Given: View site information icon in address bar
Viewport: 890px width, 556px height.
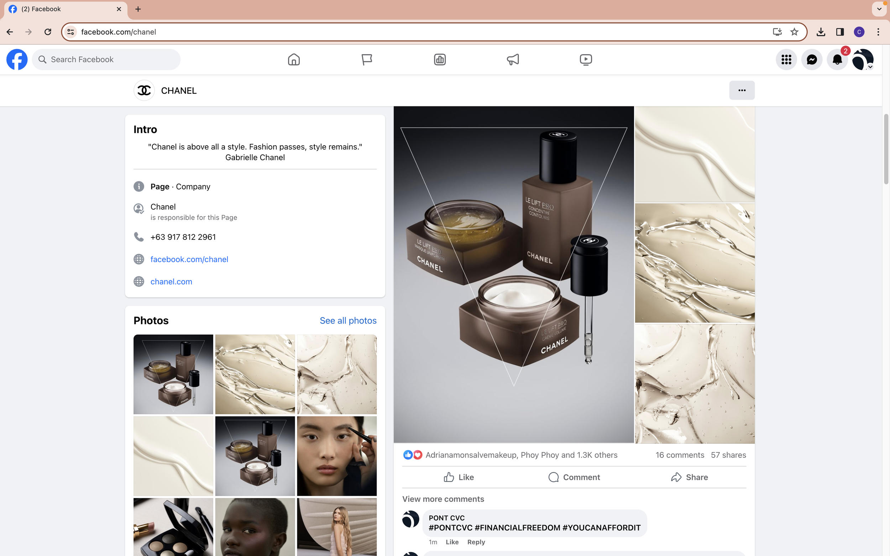Looking at the screenshot, I should [x=71, y=32].
